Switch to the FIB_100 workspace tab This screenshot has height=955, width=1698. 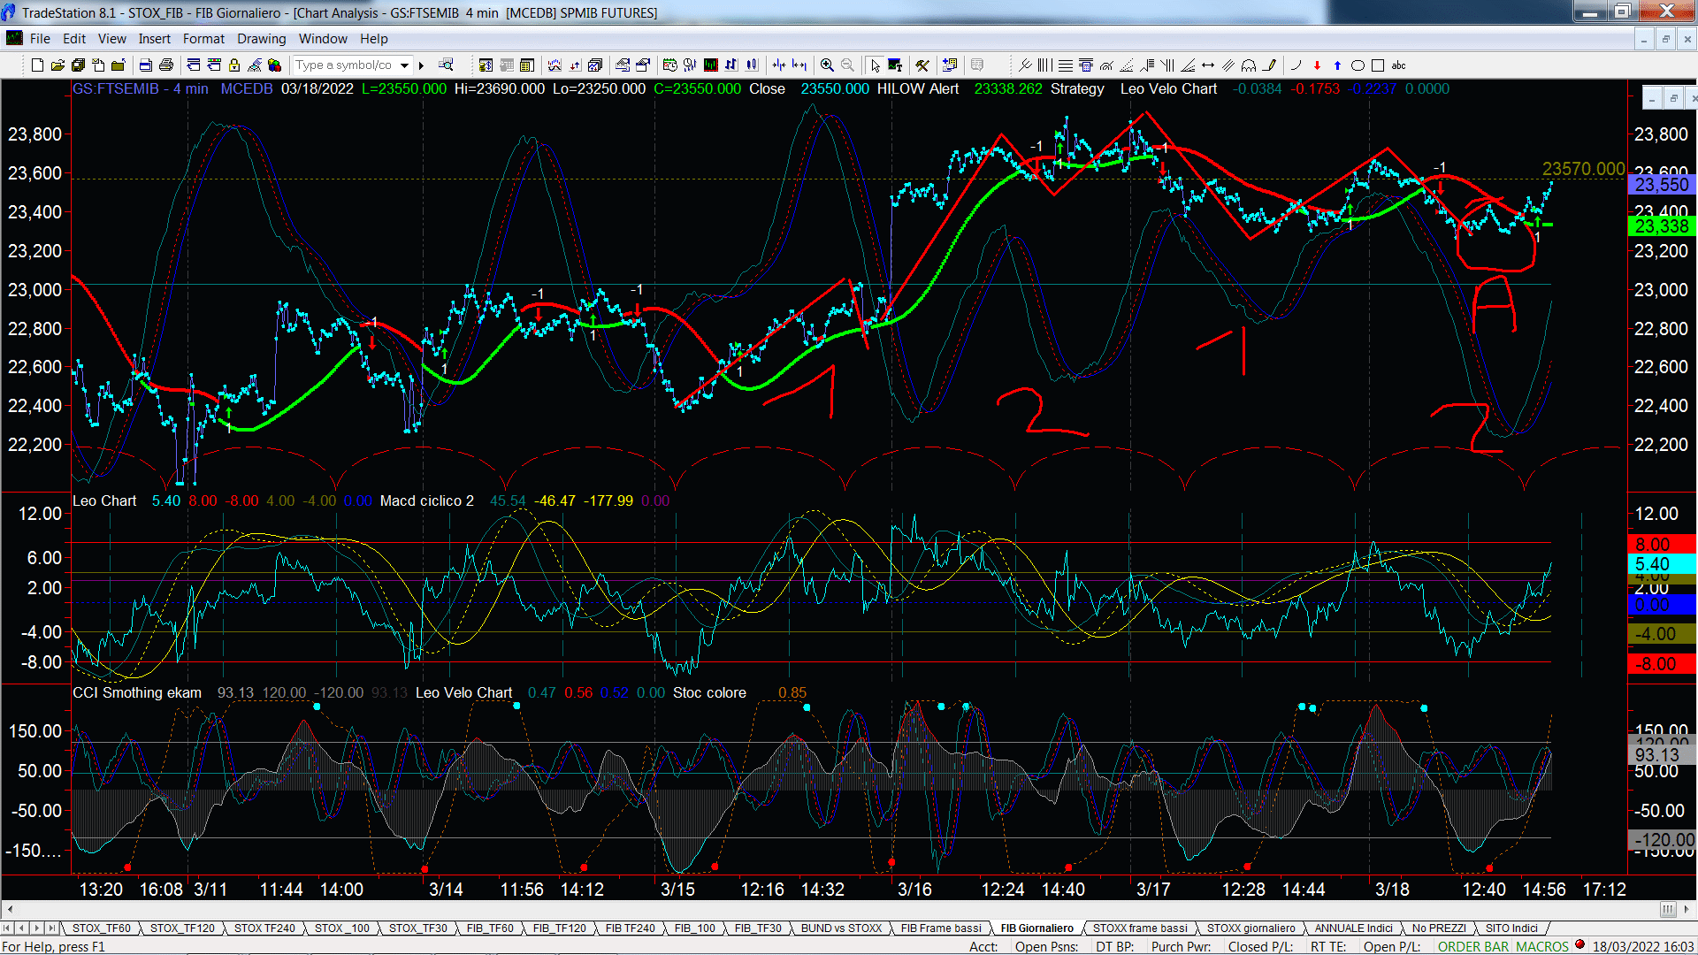tap(695, 928)
